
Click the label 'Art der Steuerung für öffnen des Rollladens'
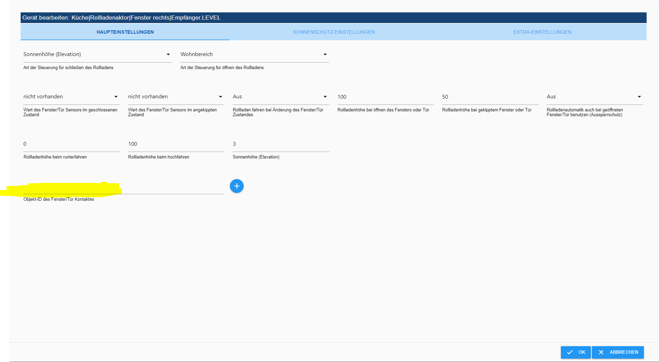[222, 68]
